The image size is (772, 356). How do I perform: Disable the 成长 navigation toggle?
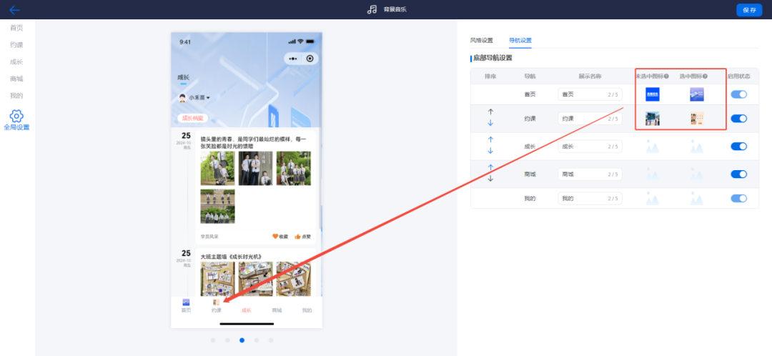[x=738, y=147]
